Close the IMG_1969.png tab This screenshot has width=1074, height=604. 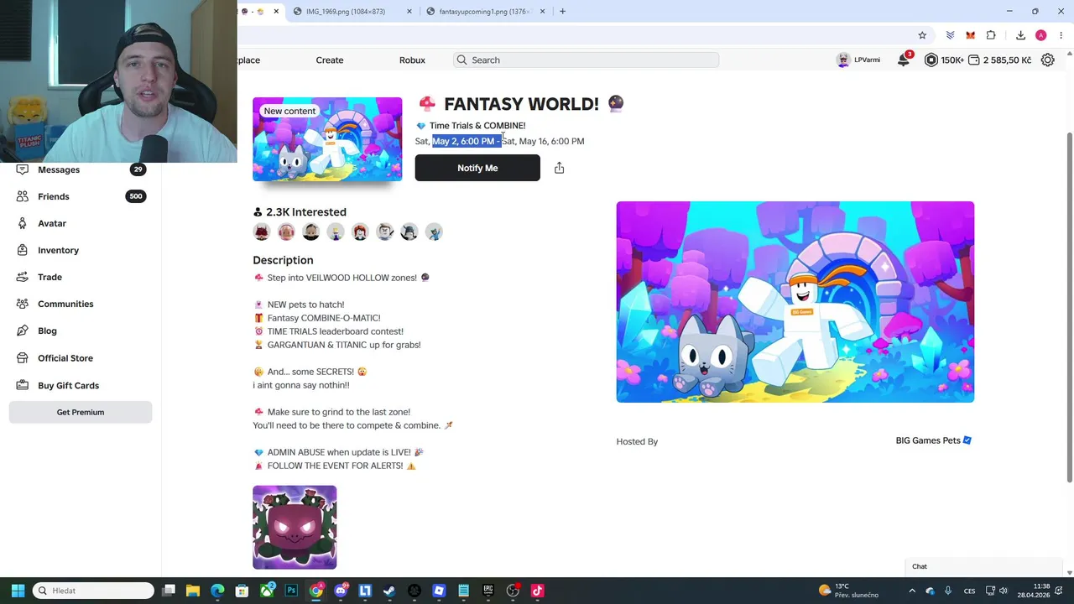point(409,12)
